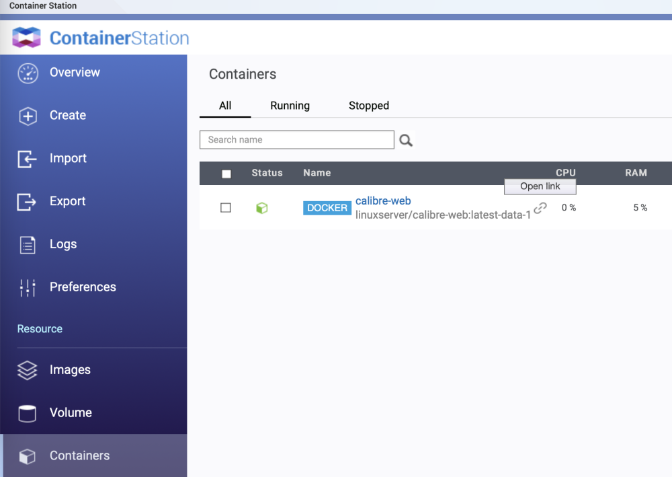Click the Logs document icon

tap(28, 245)
